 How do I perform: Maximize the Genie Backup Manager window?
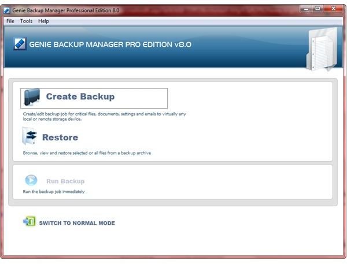point(318,9)
